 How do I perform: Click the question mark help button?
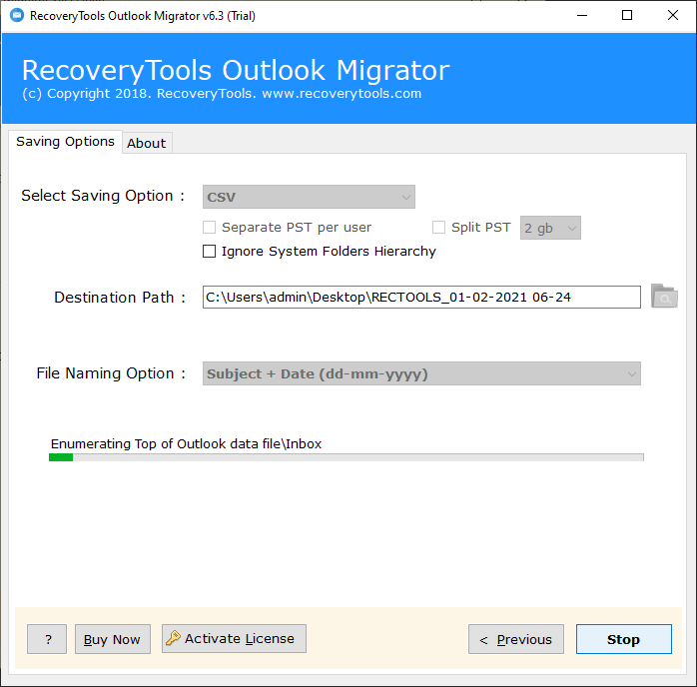pyautogui.click(x=47, y=639)
